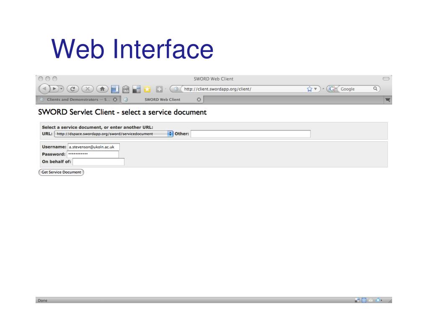
Task: Click the Google search box
Action: point(356,89)
